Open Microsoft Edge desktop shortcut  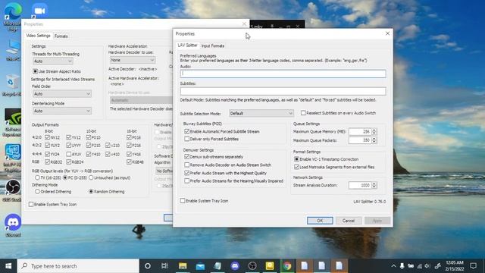point(13,17)
